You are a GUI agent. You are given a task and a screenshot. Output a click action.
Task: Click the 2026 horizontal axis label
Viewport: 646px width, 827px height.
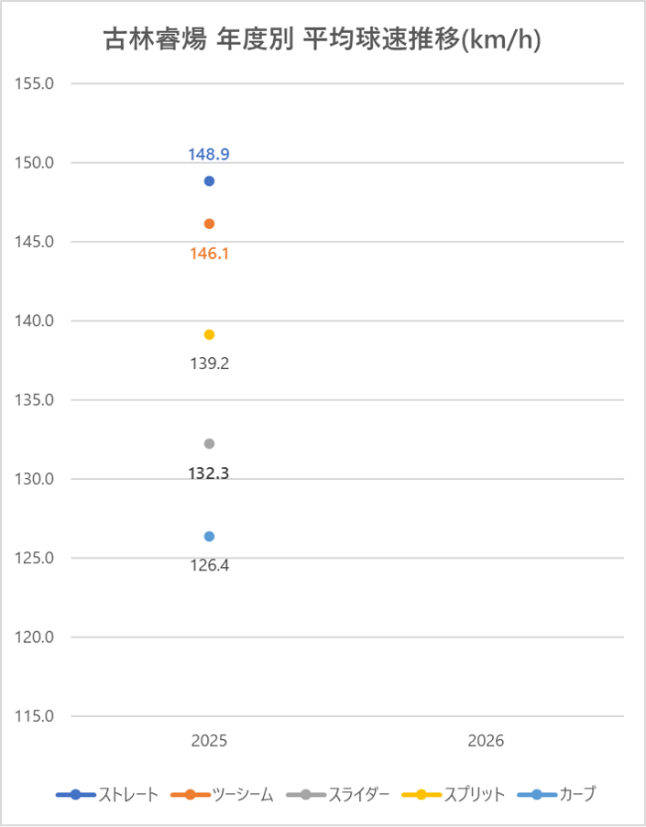[x=486, y=741]
